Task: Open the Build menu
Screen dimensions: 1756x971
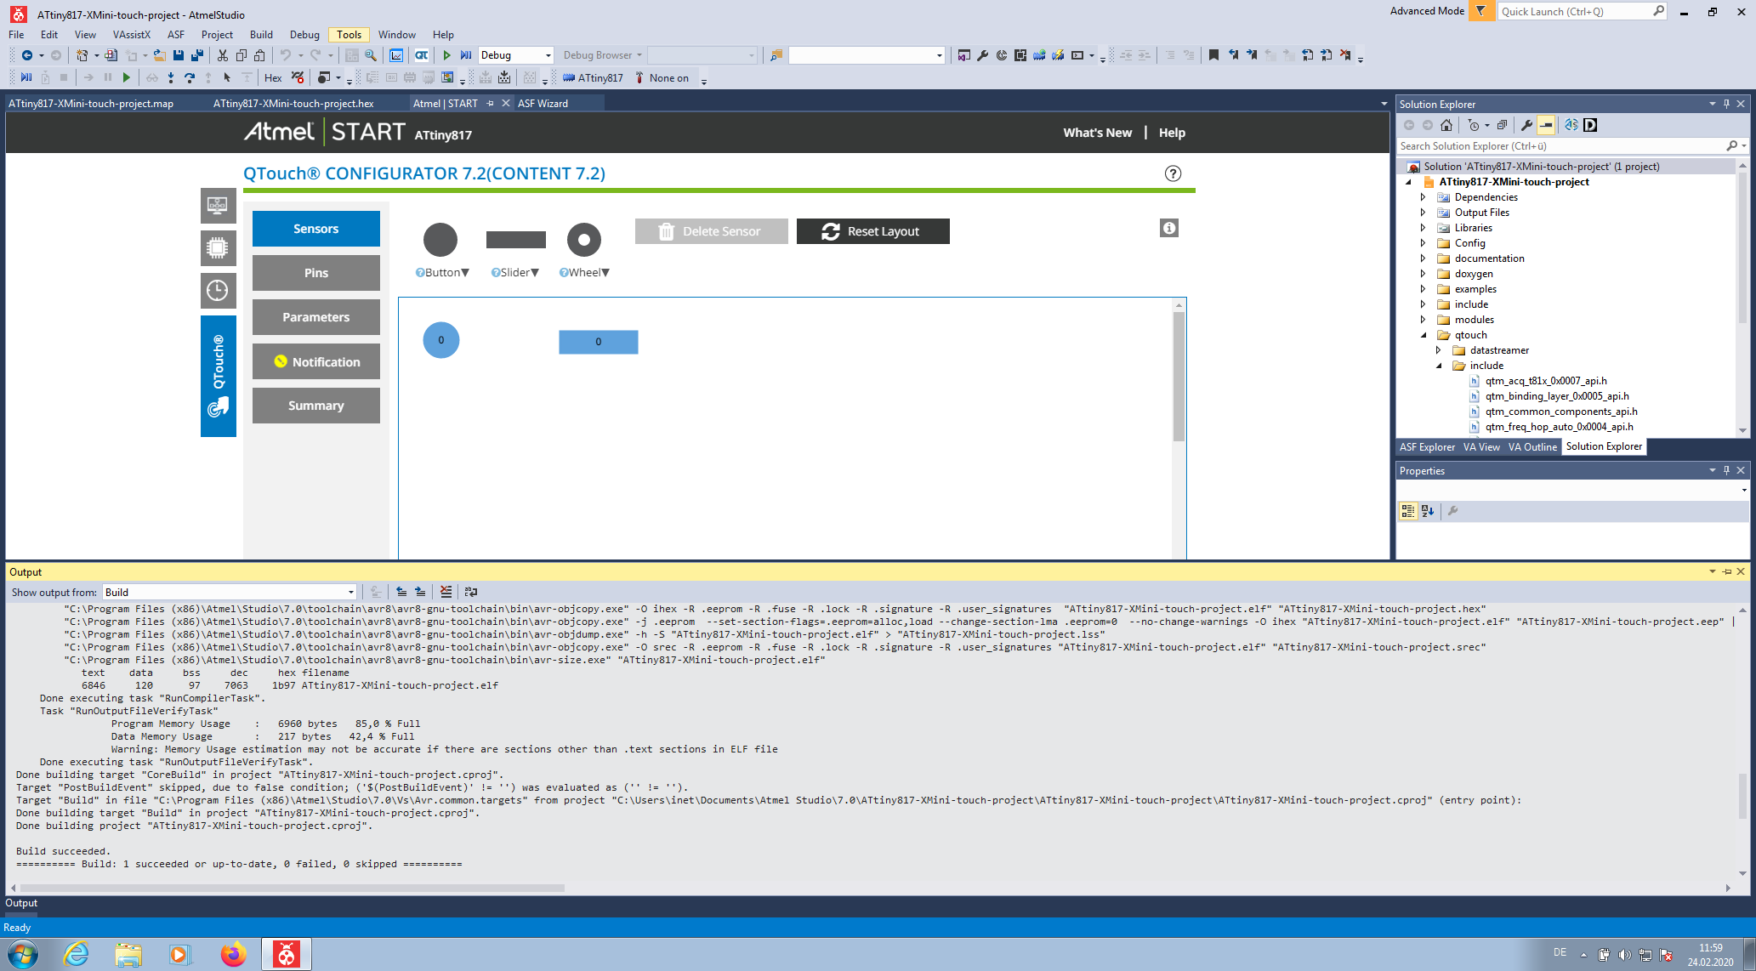Action: pyautogui.click(x=261, y=35)
